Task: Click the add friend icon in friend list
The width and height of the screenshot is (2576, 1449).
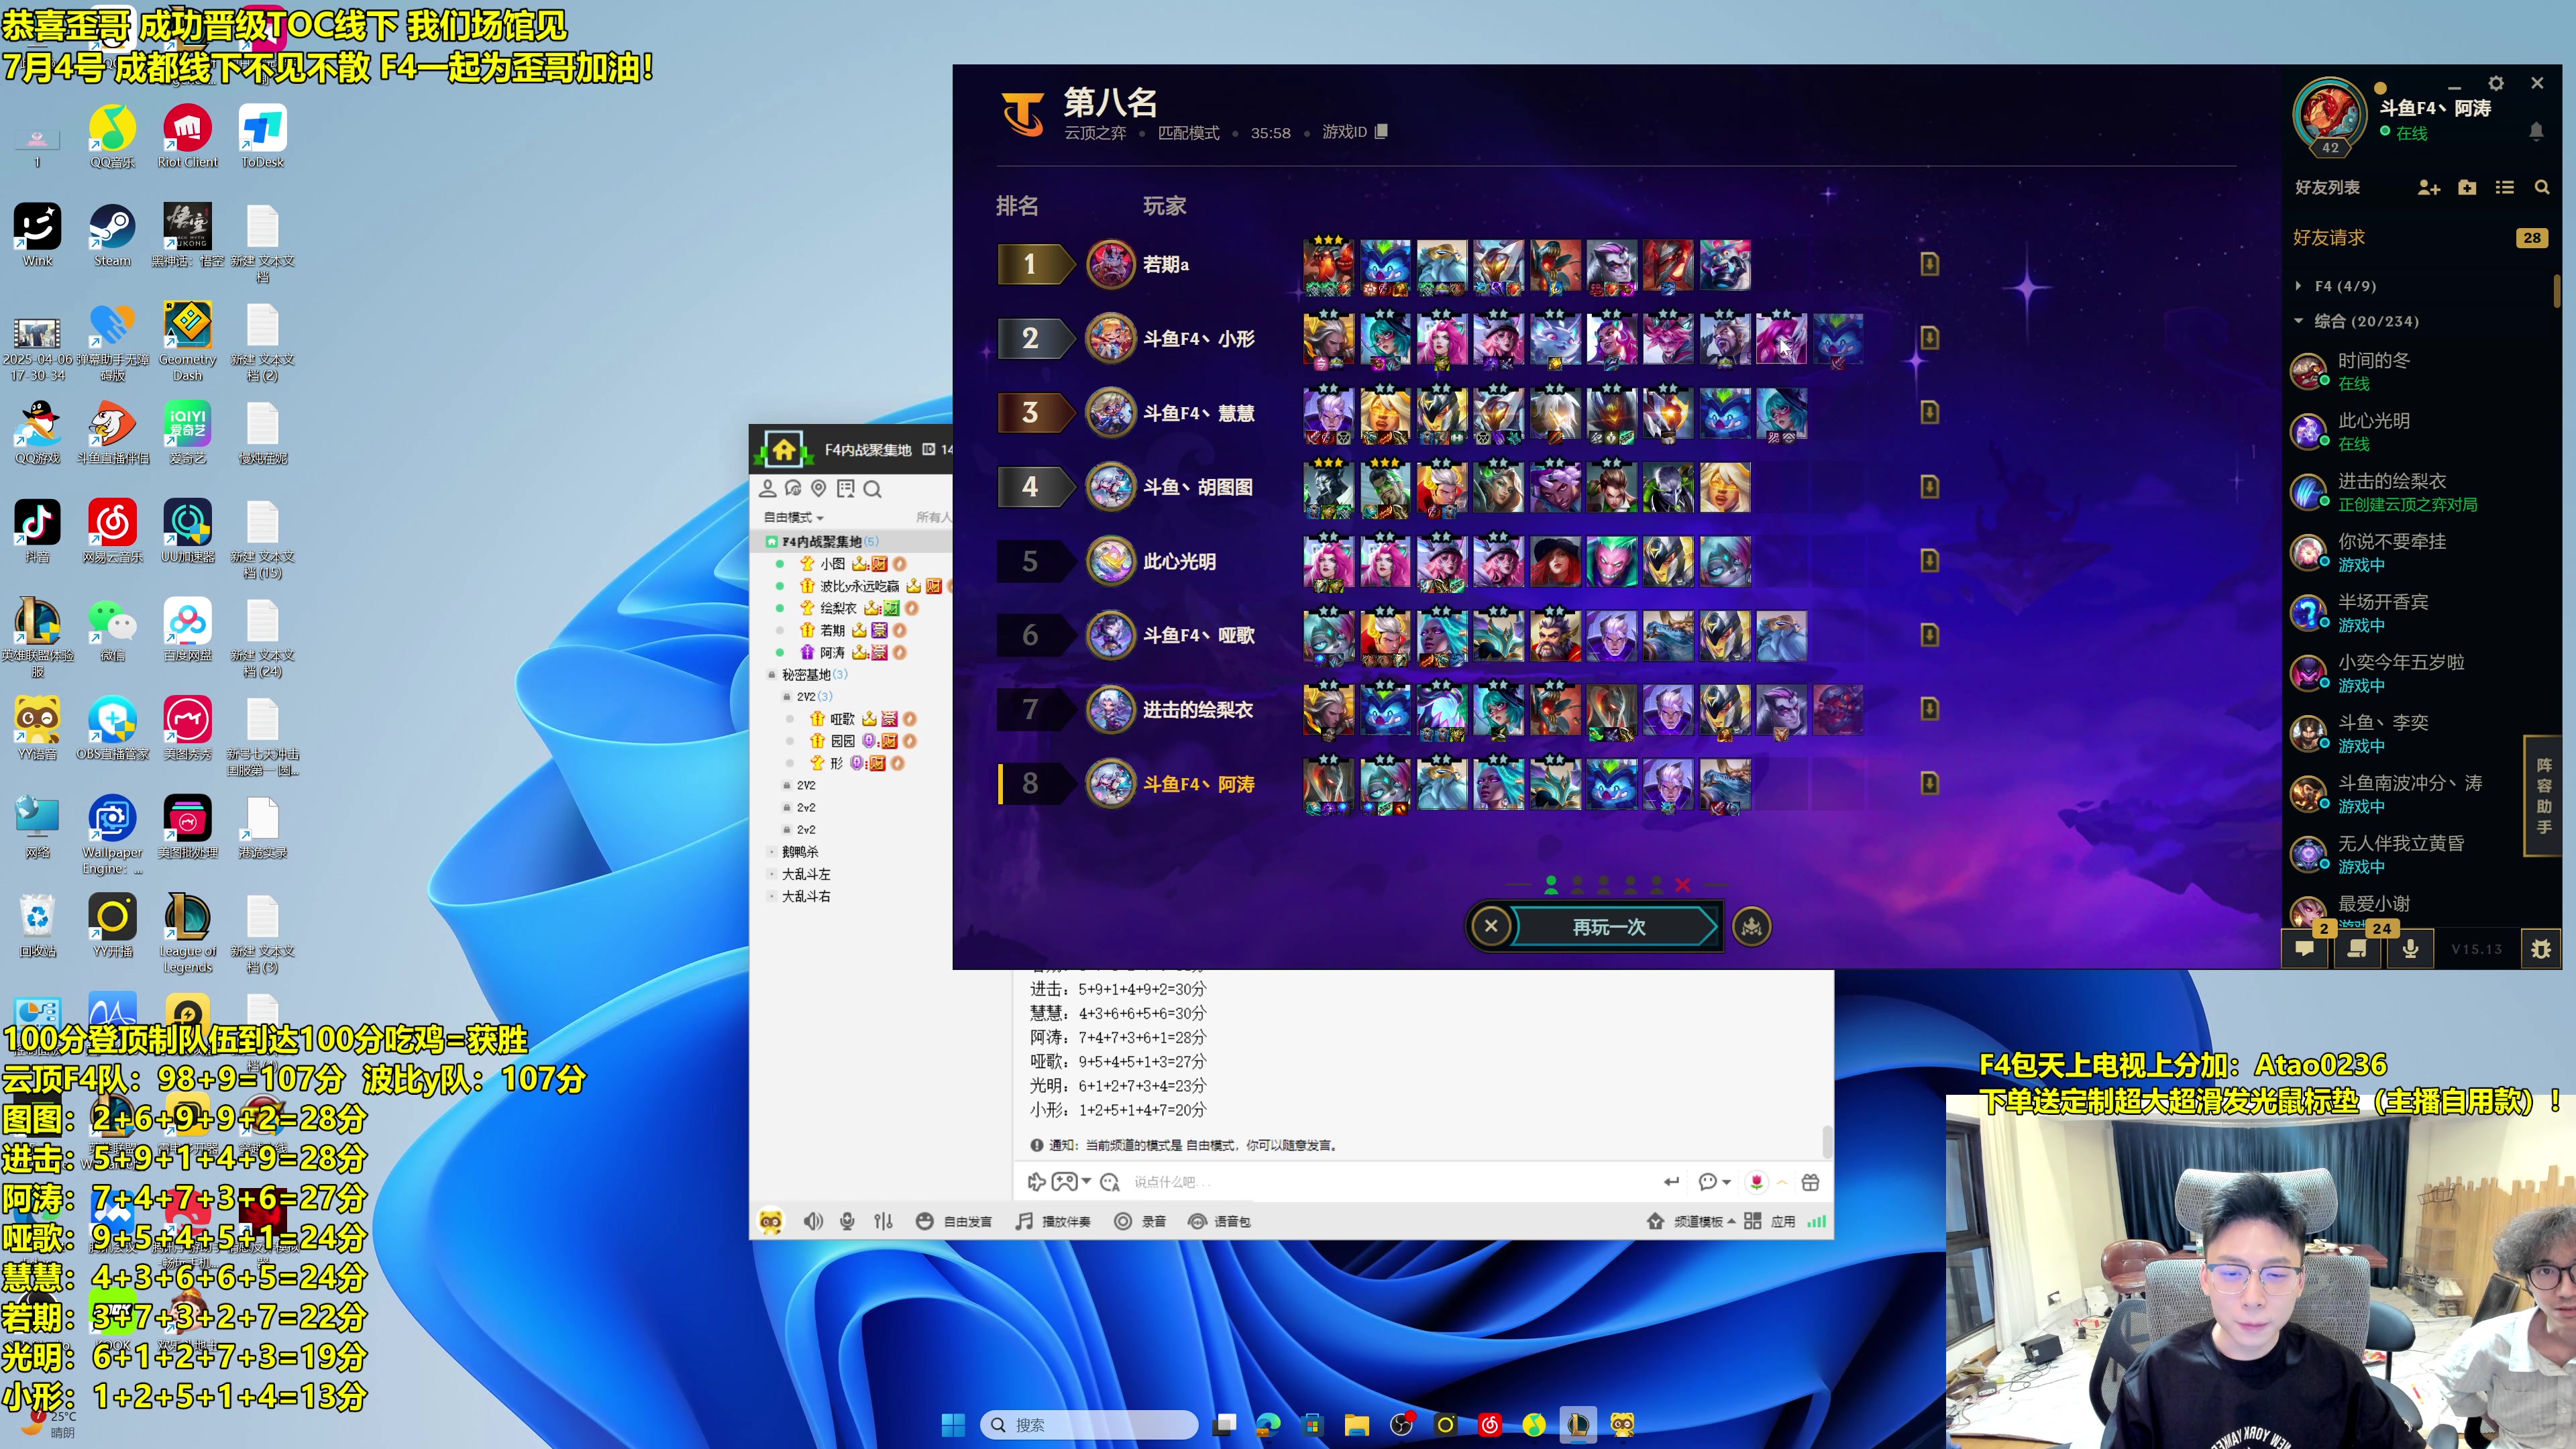Action: pos(2428,187)
